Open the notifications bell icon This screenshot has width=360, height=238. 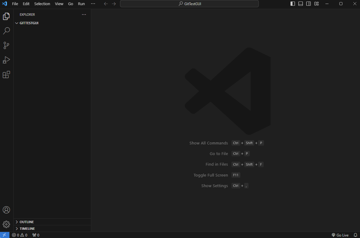point(355,235)
